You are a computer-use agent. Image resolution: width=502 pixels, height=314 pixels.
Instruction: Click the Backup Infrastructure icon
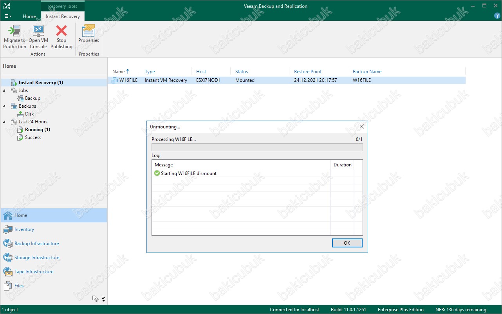click(8, 244)
